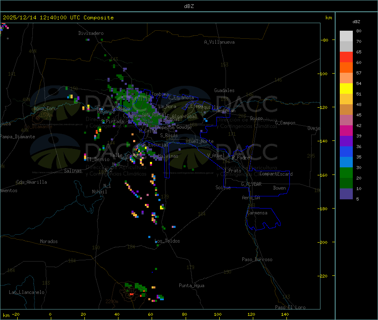Click the Los_Toldos location label
The image size is (378, 320).
167,241
